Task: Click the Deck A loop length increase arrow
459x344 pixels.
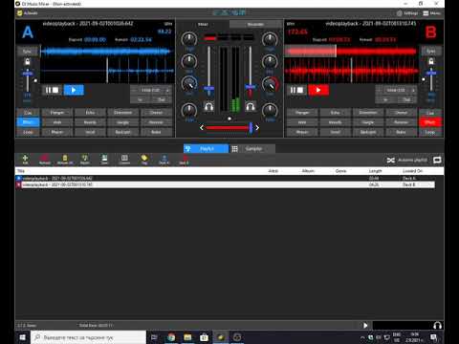Action: 167,91
